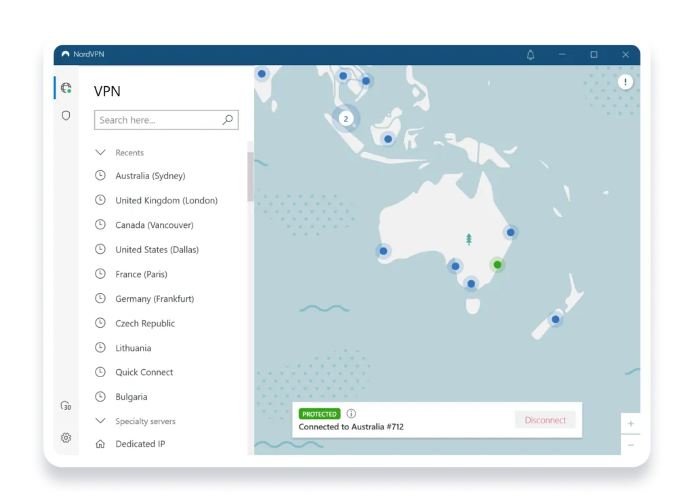Screen dimensions: 694x500
Task: Click the clock icon beside Quick Connect
Action: [100, 372]
